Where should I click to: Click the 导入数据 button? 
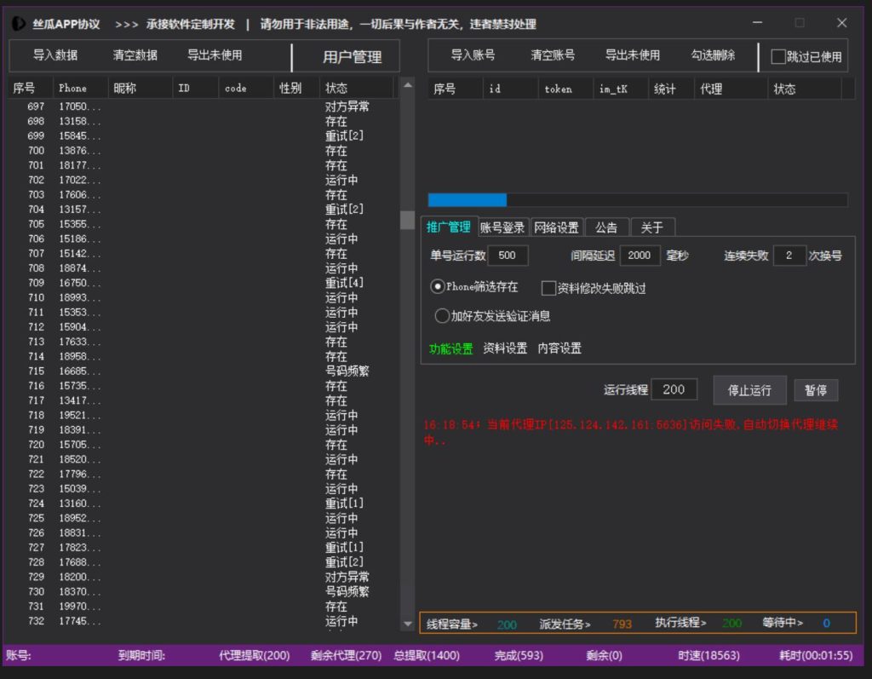[x=55, y=55]
